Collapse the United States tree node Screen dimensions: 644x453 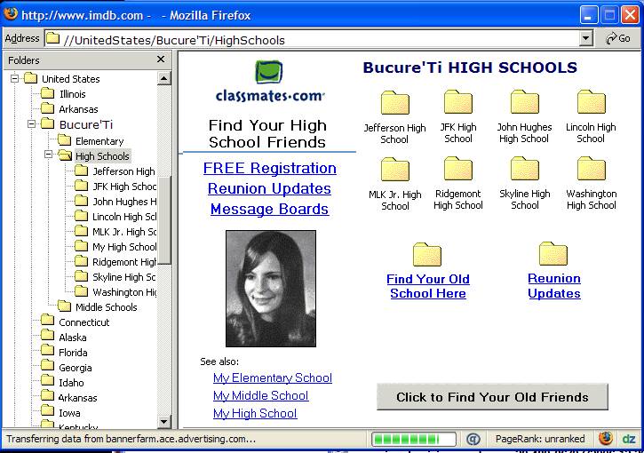click(15, 78)
